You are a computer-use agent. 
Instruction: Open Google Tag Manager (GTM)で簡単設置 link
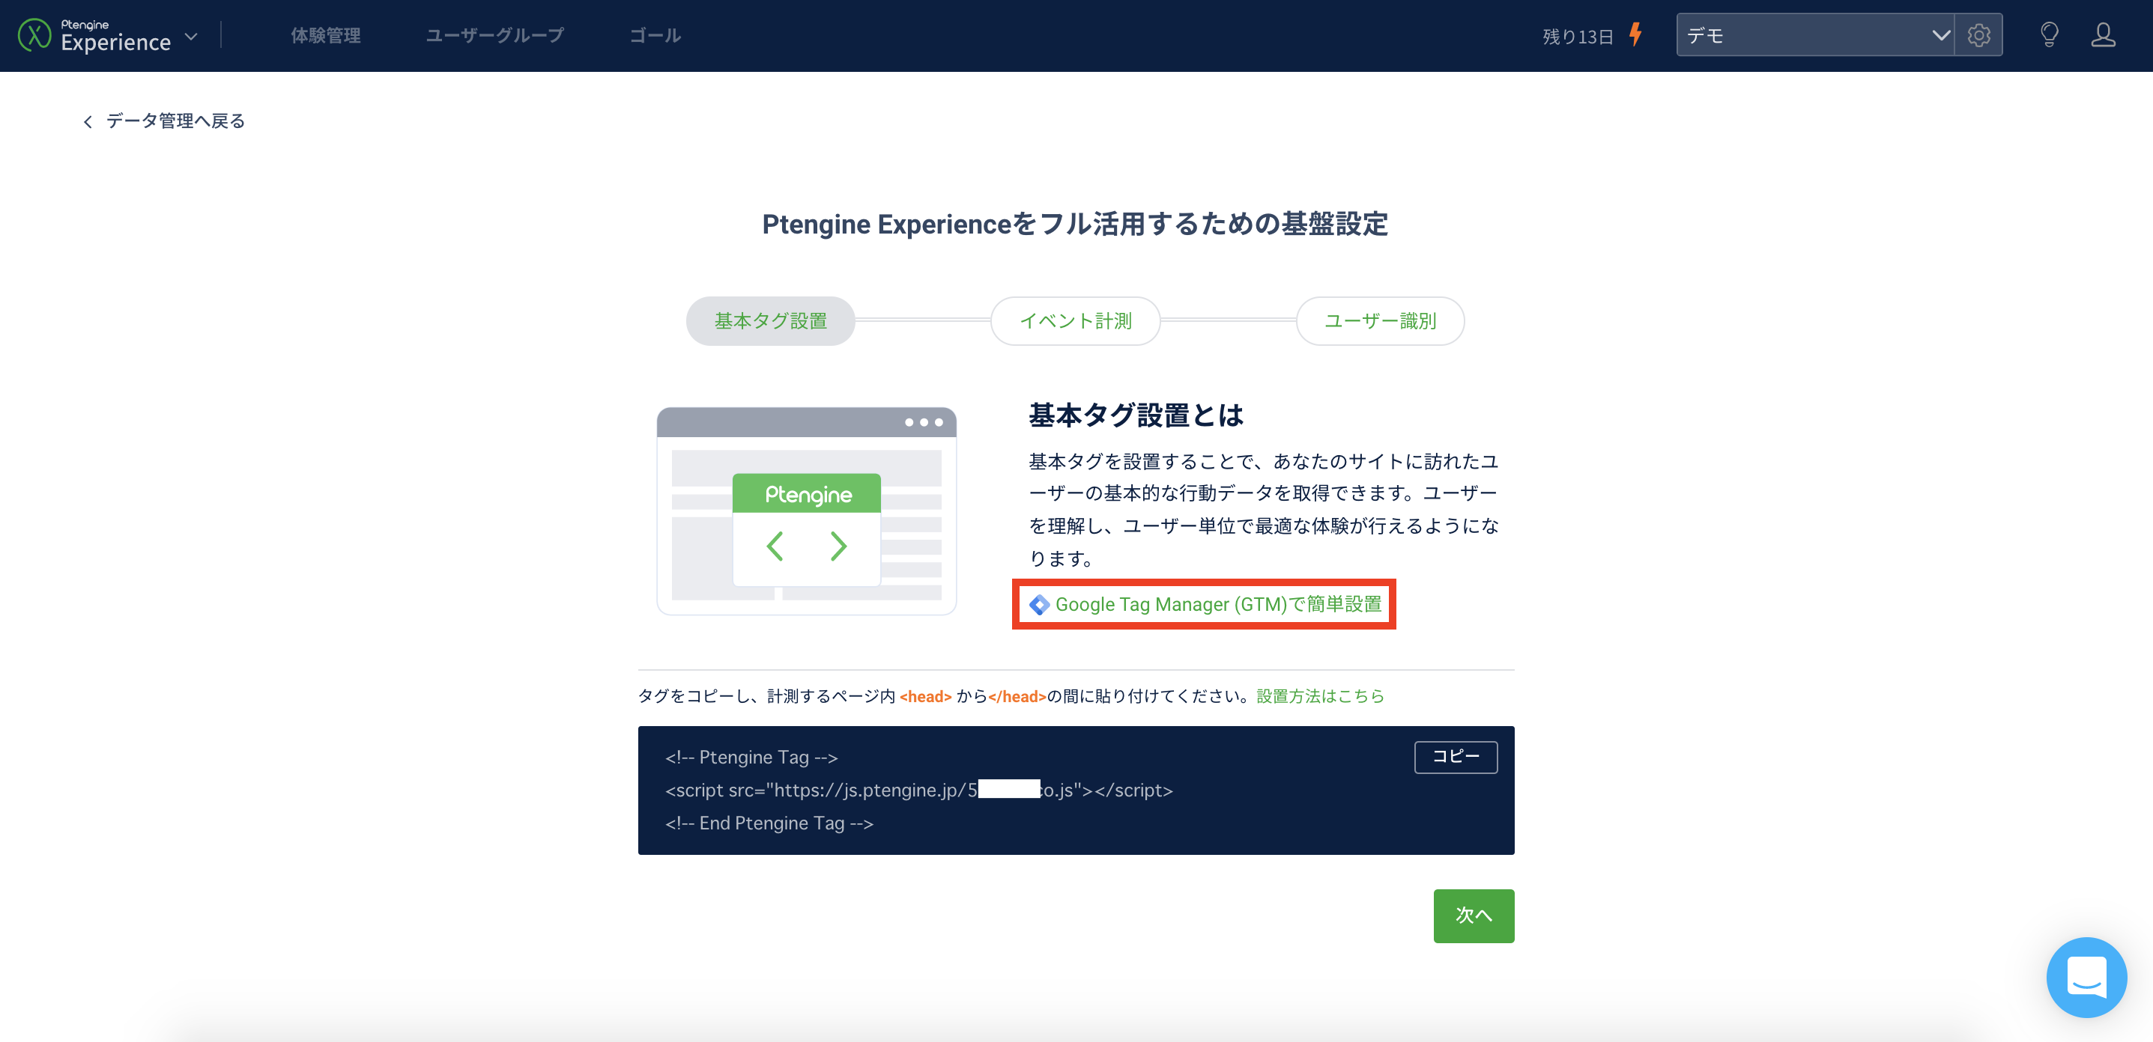[x=1218, y=605]
